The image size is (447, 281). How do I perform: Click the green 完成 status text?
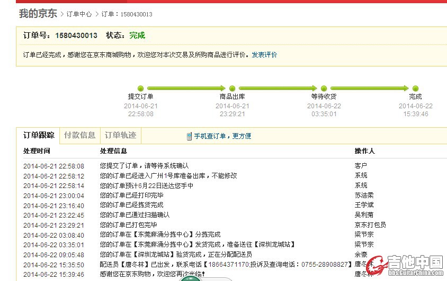(137, 35)
